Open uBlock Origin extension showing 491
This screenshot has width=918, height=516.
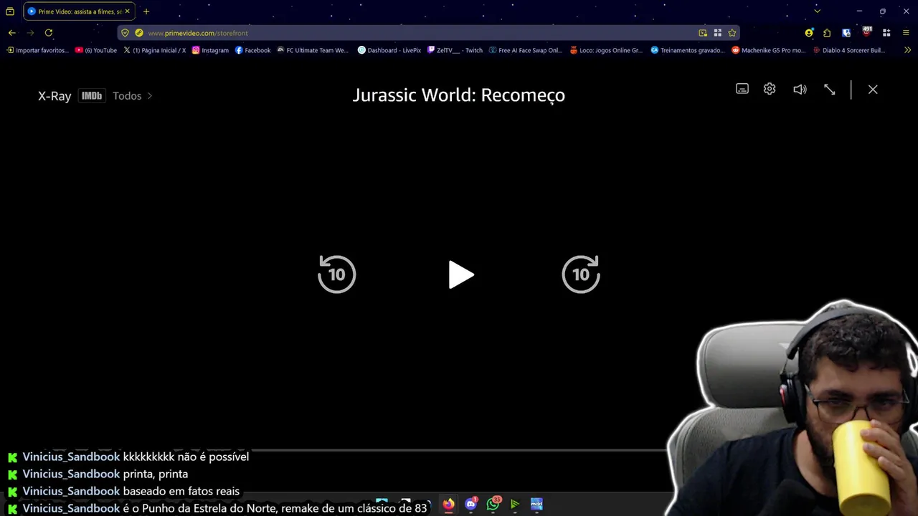tap(866, 32)
